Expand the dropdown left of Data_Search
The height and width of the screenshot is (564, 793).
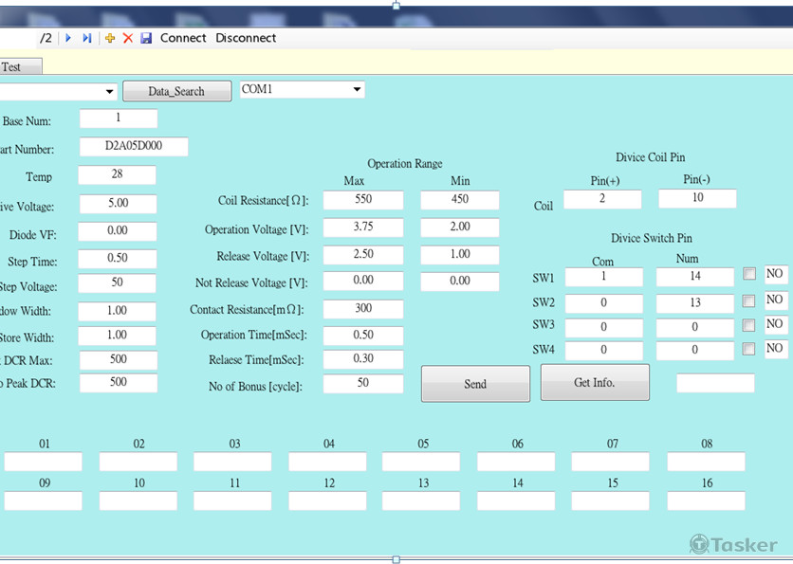(110, 92)
